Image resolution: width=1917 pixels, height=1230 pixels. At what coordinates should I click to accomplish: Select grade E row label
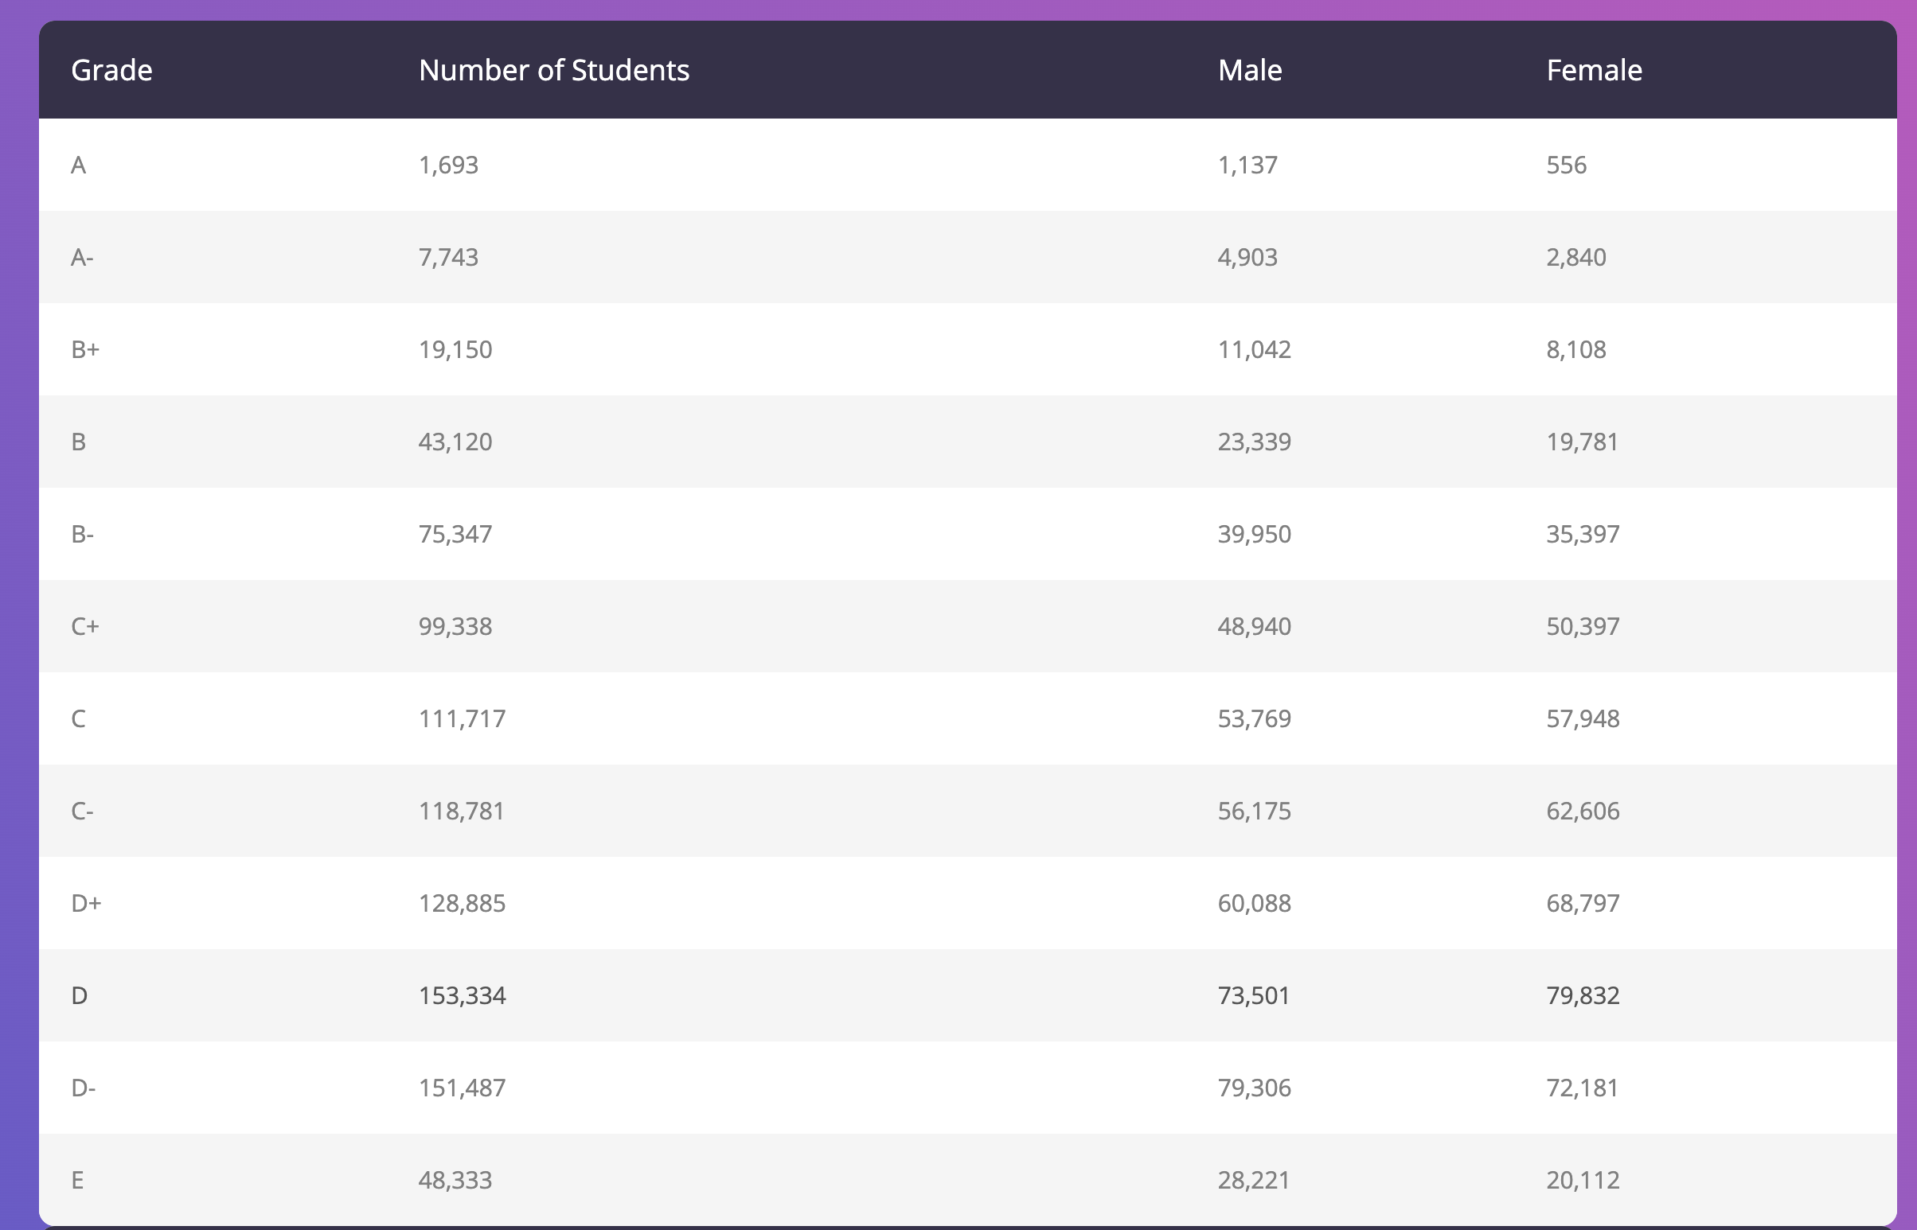pos(77,1180)
